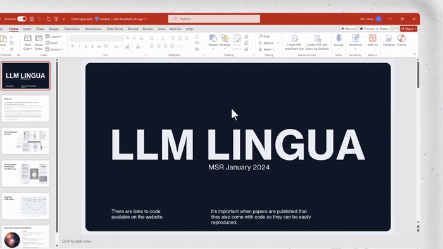Select the Charting LLMLingua slide thumbnail

coord(25,206)
